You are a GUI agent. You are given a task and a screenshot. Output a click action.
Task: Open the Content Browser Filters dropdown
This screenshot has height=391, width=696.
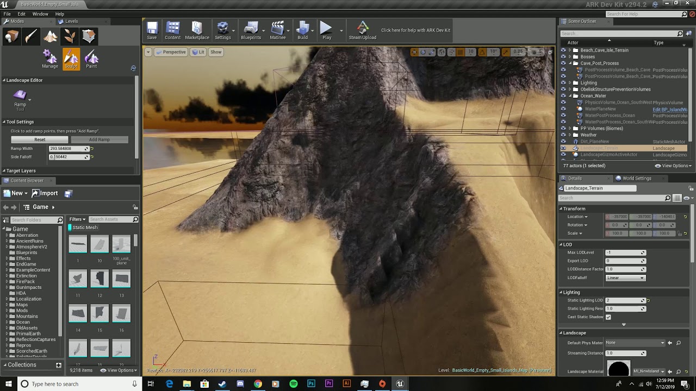pos(77,219)
